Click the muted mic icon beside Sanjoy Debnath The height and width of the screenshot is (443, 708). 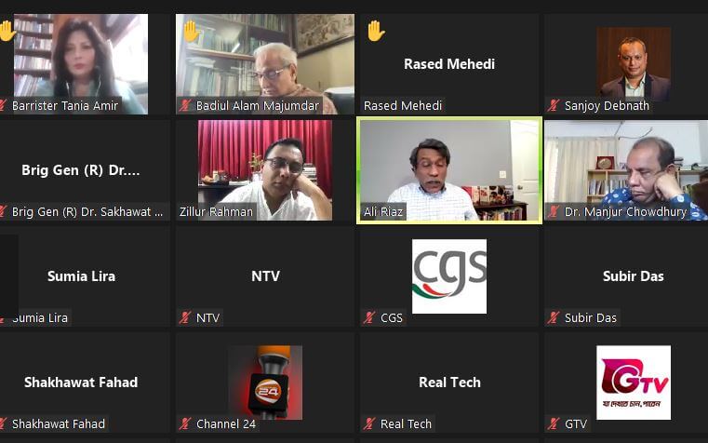click(x=554, y=106)
